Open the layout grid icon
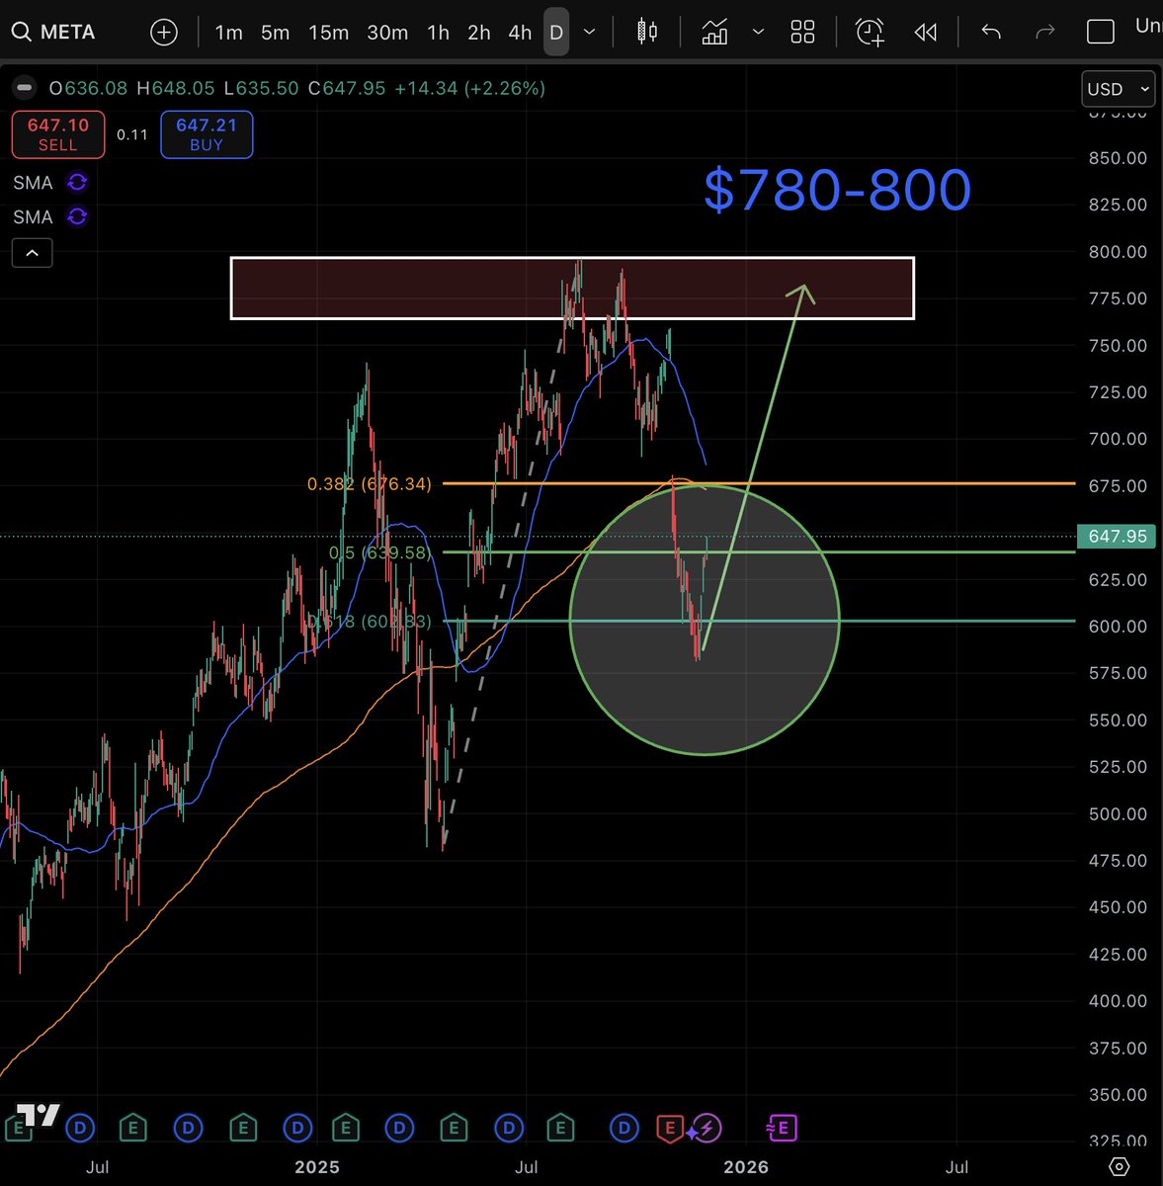This screenshot has width=1163, height=1186. tap(802, 32)
